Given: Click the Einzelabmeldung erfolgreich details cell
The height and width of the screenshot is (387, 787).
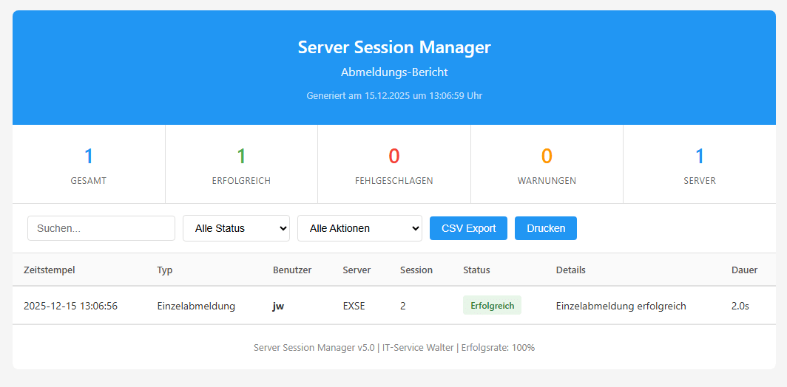Looking at the screenshot, I should (x=621, y=306).
